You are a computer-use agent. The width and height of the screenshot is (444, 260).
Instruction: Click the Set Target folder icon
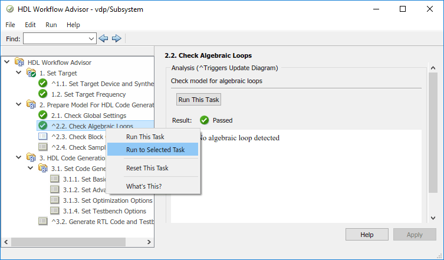tap(31, 73)
